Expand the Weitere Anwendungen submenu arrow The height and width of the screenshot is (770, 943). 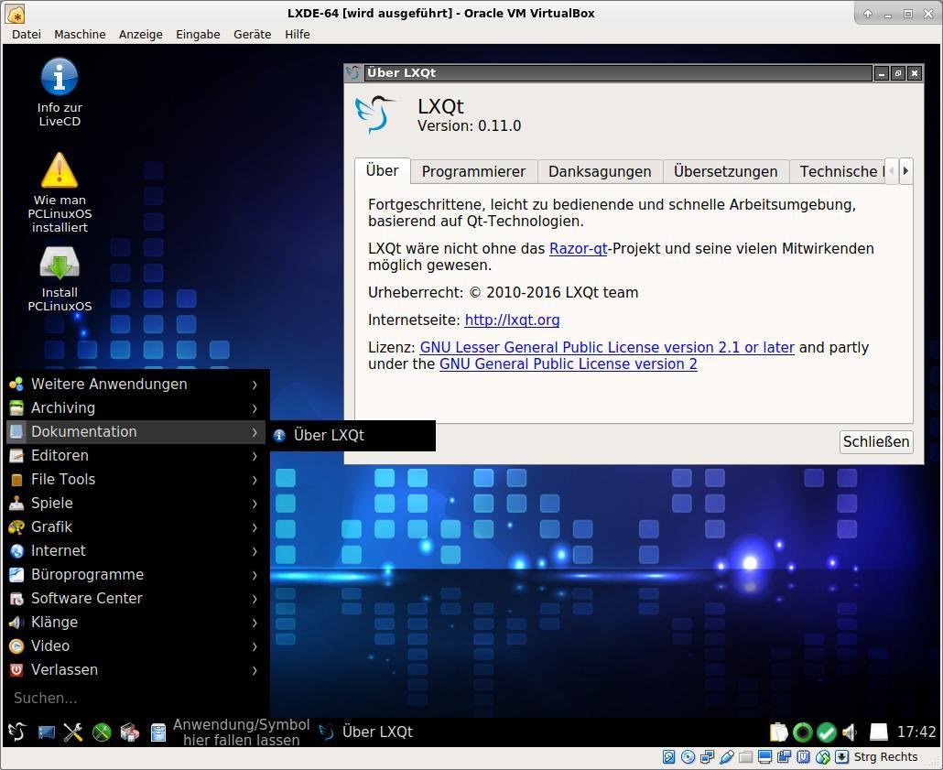point(255,385)
